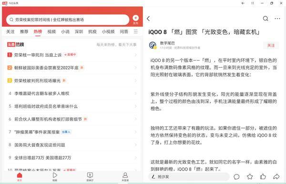Screen dimensions: 286x184
Task: Select the 热榜 tab
Action: pyautogui.click(x=38, y=31)
